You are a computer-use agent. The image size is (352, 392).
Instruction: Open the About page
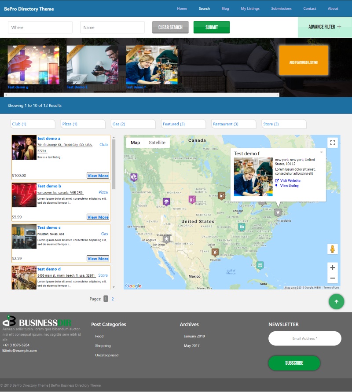[x=333, y=8]
